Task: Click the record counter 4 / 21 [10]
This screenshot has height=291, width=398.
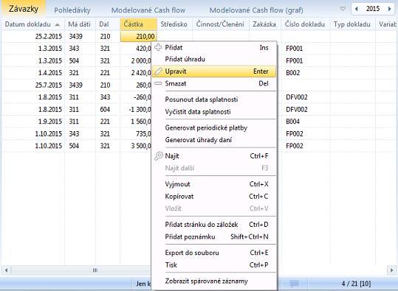Action: click(356, 284)
